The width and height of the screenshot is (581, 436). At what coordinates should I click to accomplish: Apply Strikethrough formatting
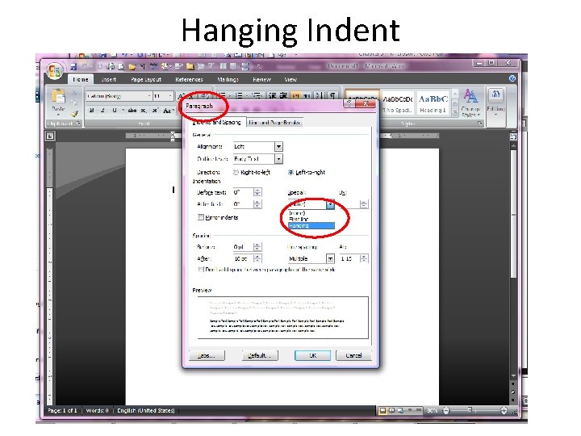coord(132,111)
